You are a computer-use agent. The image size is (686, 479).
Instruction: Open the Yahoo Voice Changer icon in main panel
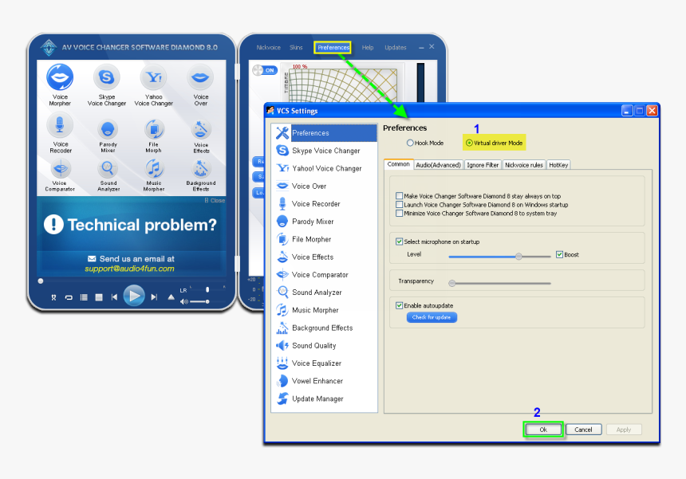(x=154, y=77)
